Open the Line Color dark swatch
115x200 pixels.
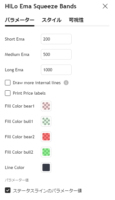(46, 167)
